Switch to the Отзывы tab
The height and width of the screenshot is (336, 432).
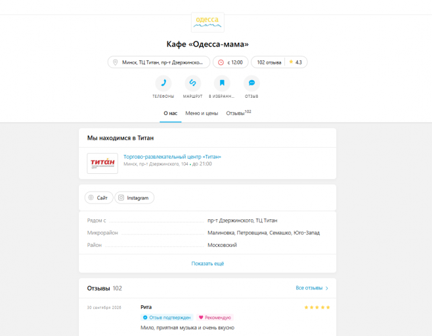click(238, 113)
